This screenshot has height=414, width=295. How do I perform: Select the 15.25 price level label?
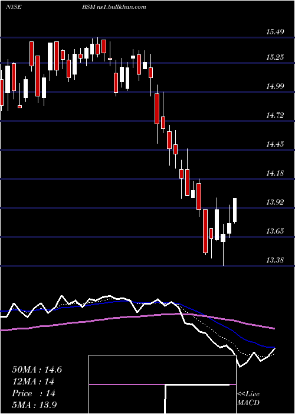(x=275, y=57)
